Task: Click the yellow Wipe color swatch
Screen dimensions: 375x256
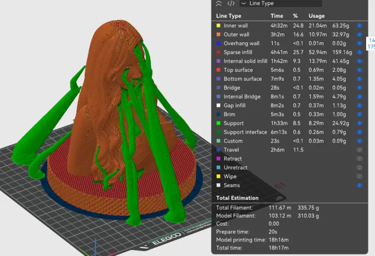Action: 218,176
